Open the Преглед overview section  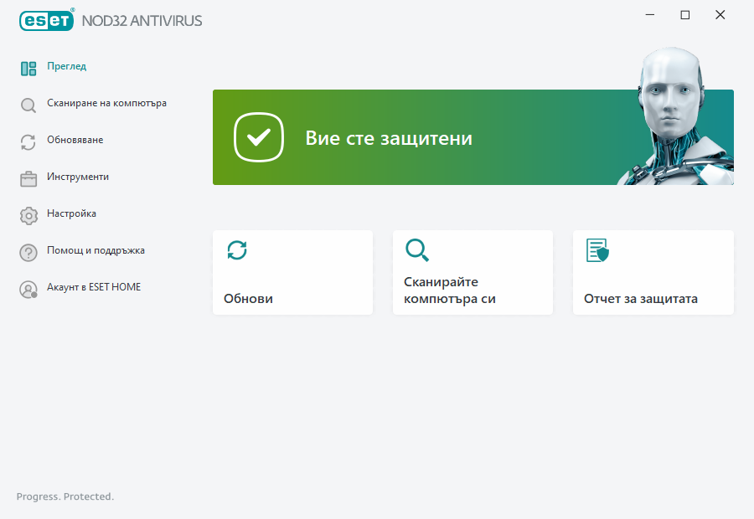pyautogui.click(x=67, y=67)
